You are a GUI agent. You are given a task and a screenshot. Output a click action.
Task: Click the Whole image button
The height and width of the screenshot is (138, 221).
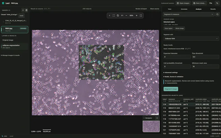pos(180,28)
